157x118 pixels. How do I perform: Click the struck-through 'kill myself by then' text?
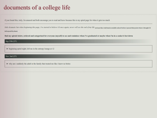click(11, 31)
